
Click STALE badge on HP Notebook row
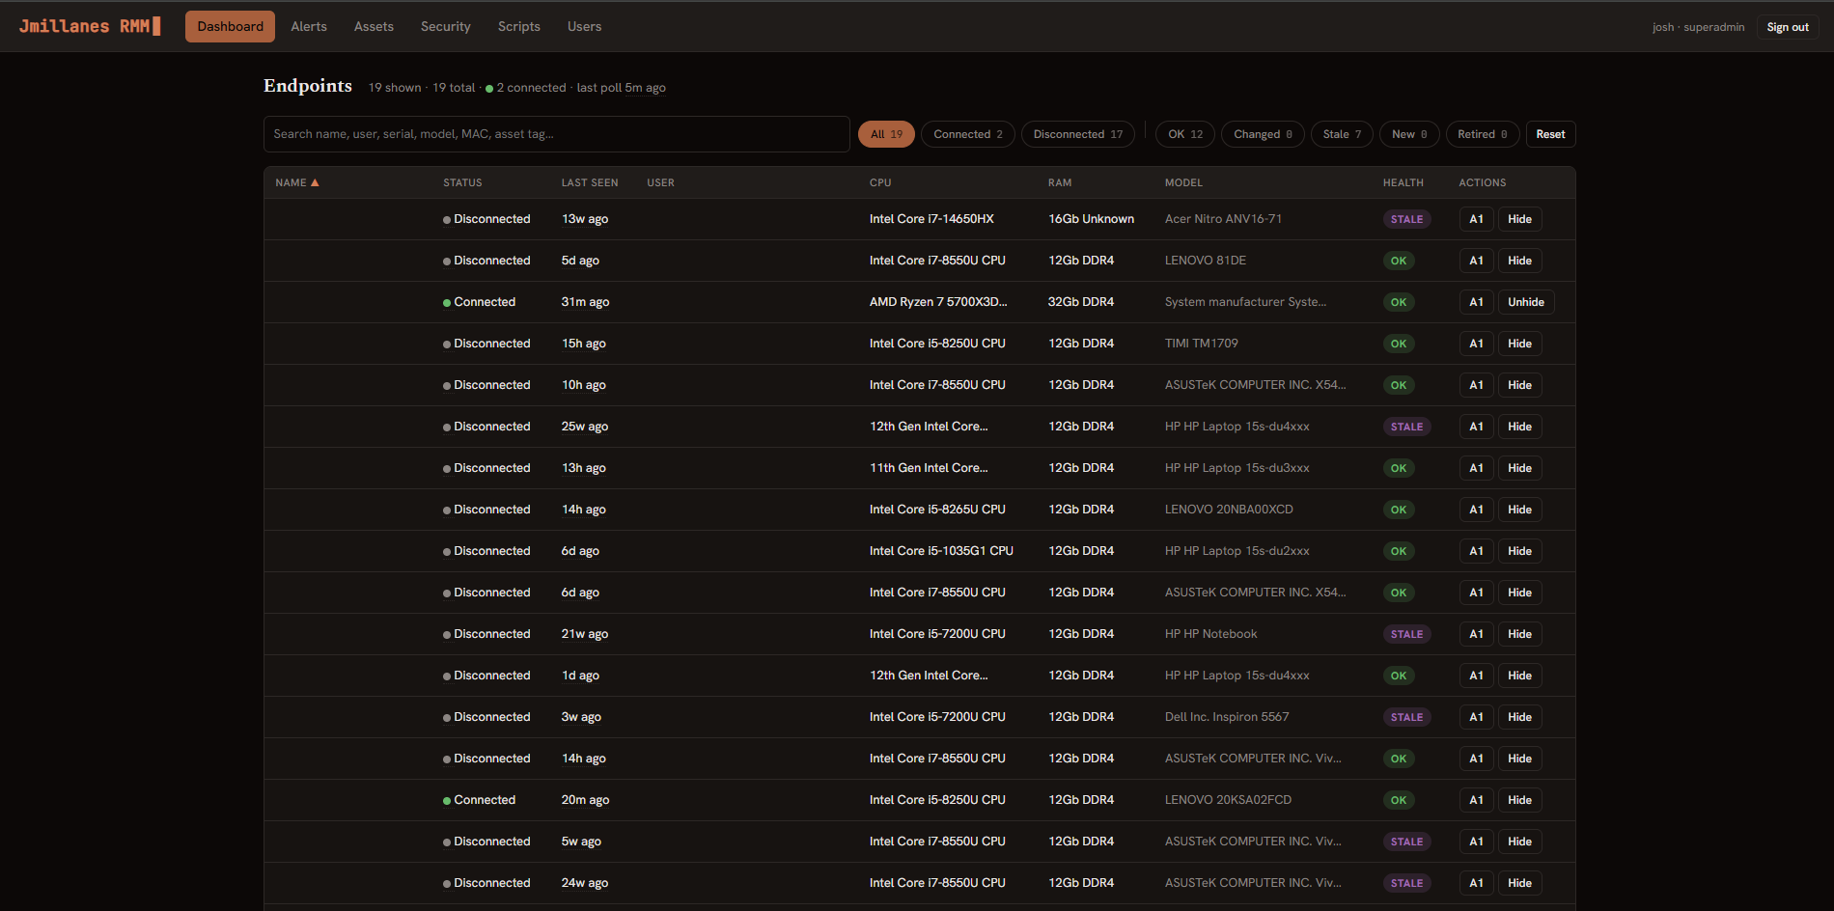[1406, 634]
